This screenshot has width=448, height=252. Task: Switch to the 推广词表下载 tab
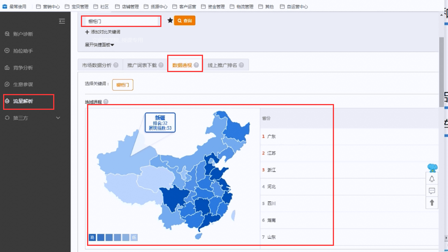[142, 65]
